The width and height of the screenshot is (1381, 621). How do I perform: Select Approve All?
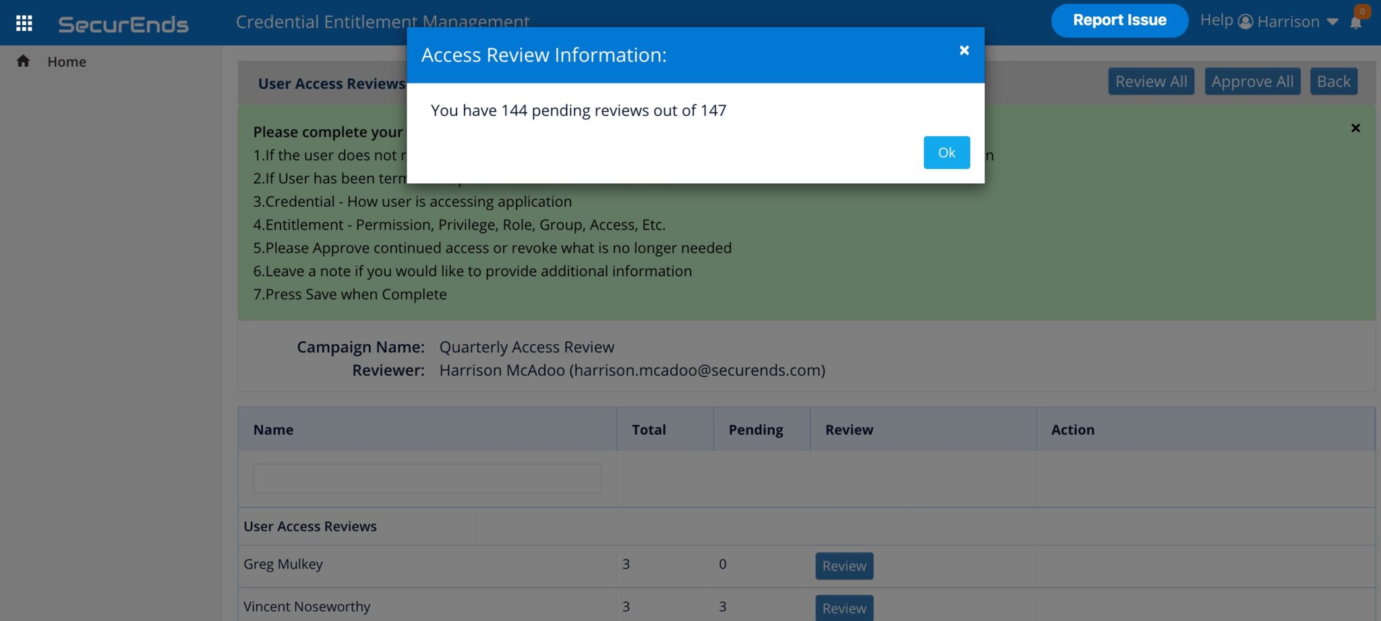pos(1252,81)
